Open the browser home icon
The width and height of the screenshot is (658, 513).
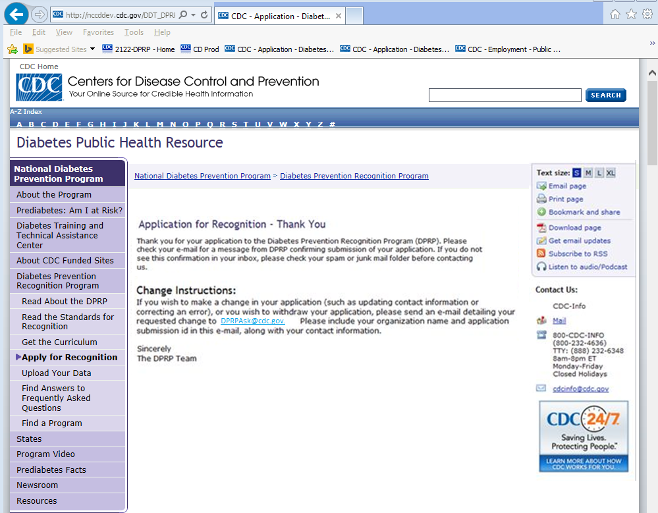[x=615, y=14]
